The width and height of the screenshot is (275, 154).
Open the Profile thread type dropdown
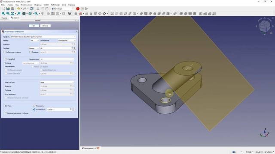[x=43, y=37]
